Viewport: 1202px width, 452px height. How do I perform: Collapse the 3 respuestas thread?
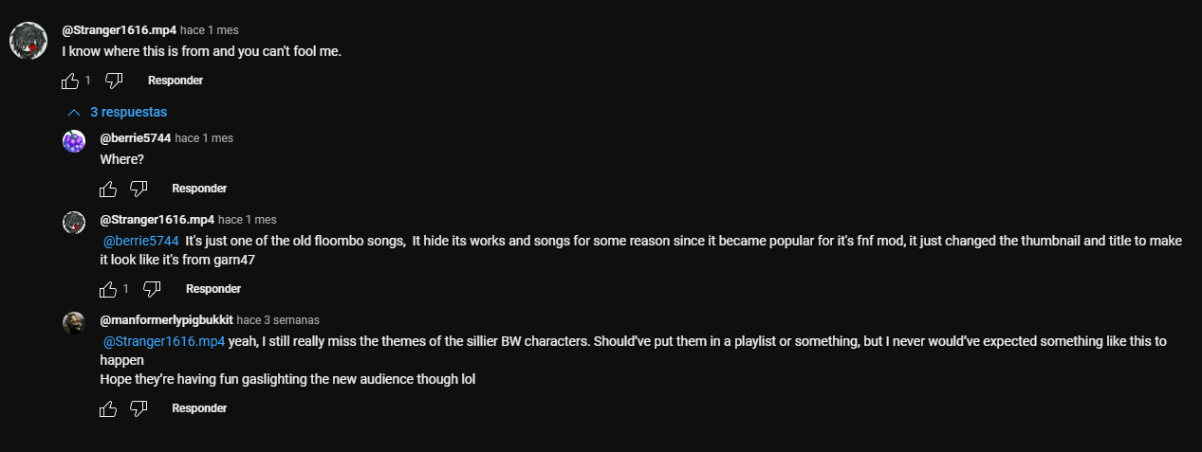coord(118,112)
